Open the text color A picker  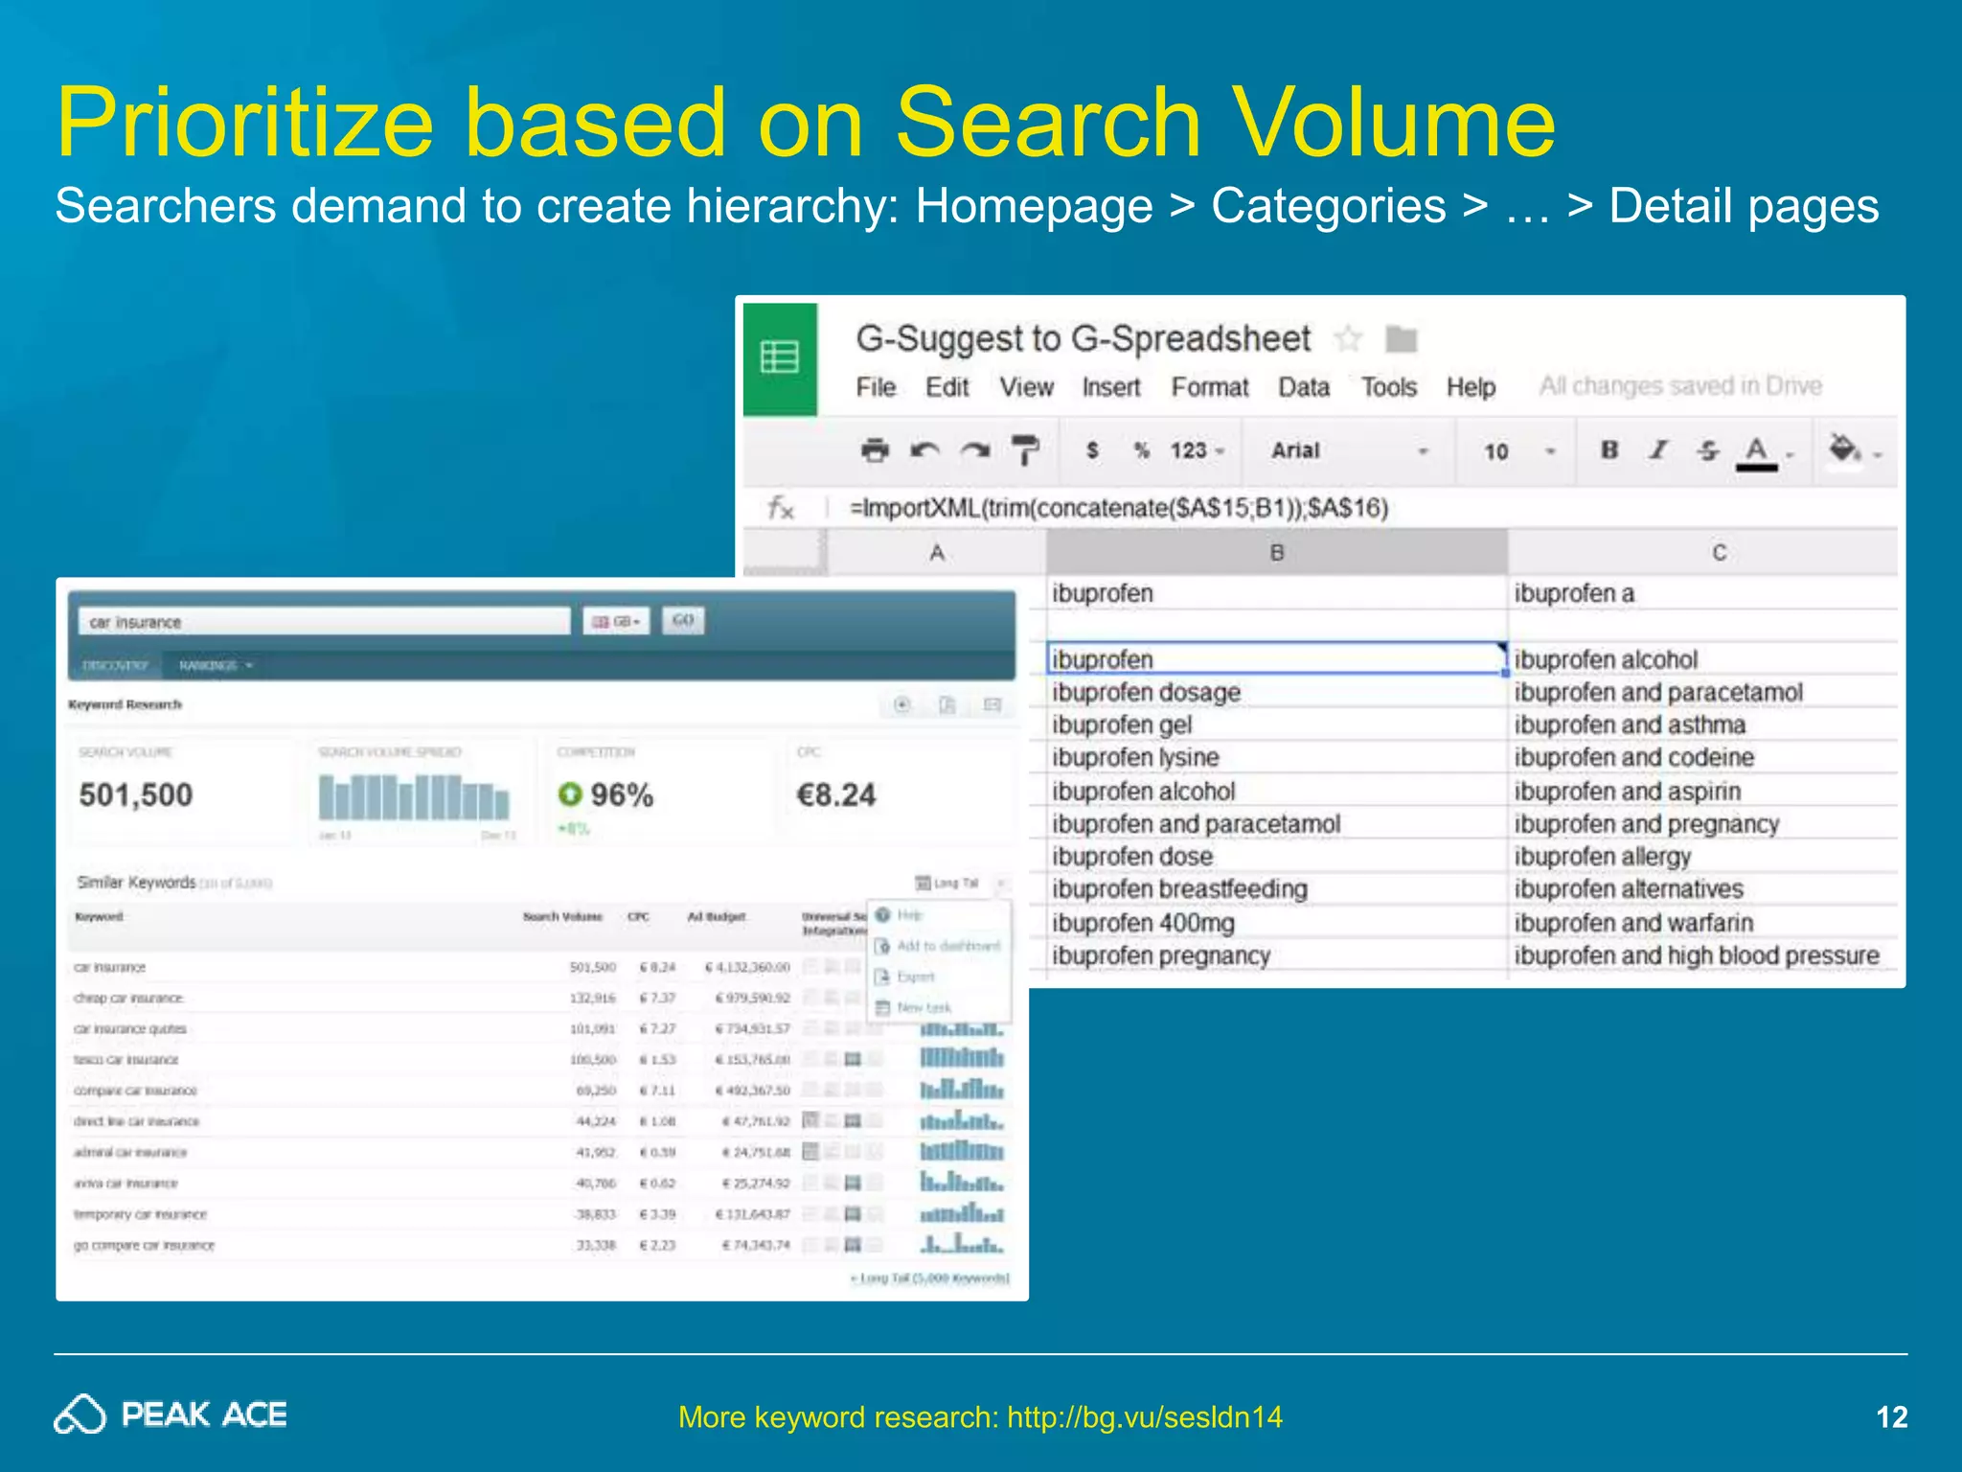click(x=1757, y=451)
